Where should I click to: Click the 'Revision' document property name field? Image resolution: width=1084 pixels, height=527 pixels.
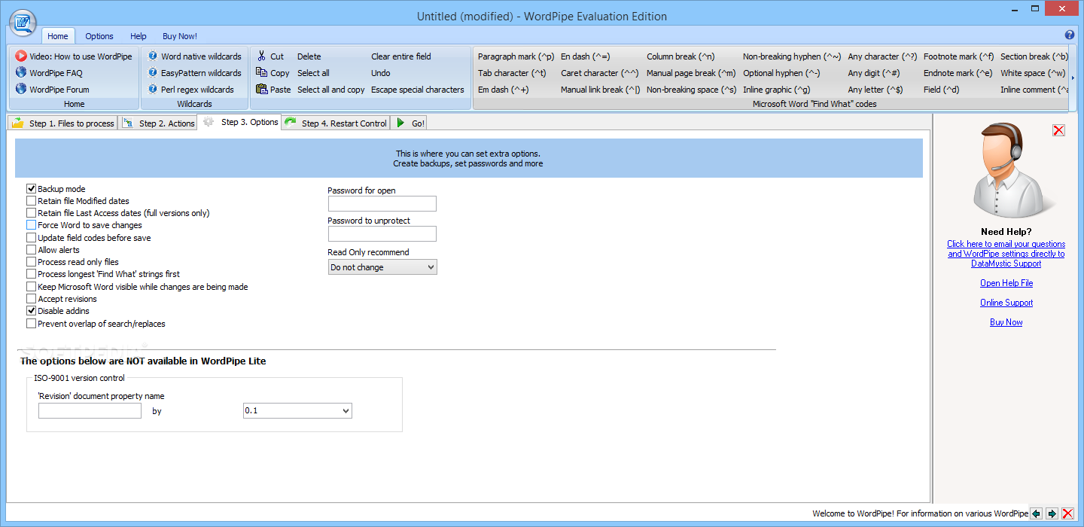90,411
